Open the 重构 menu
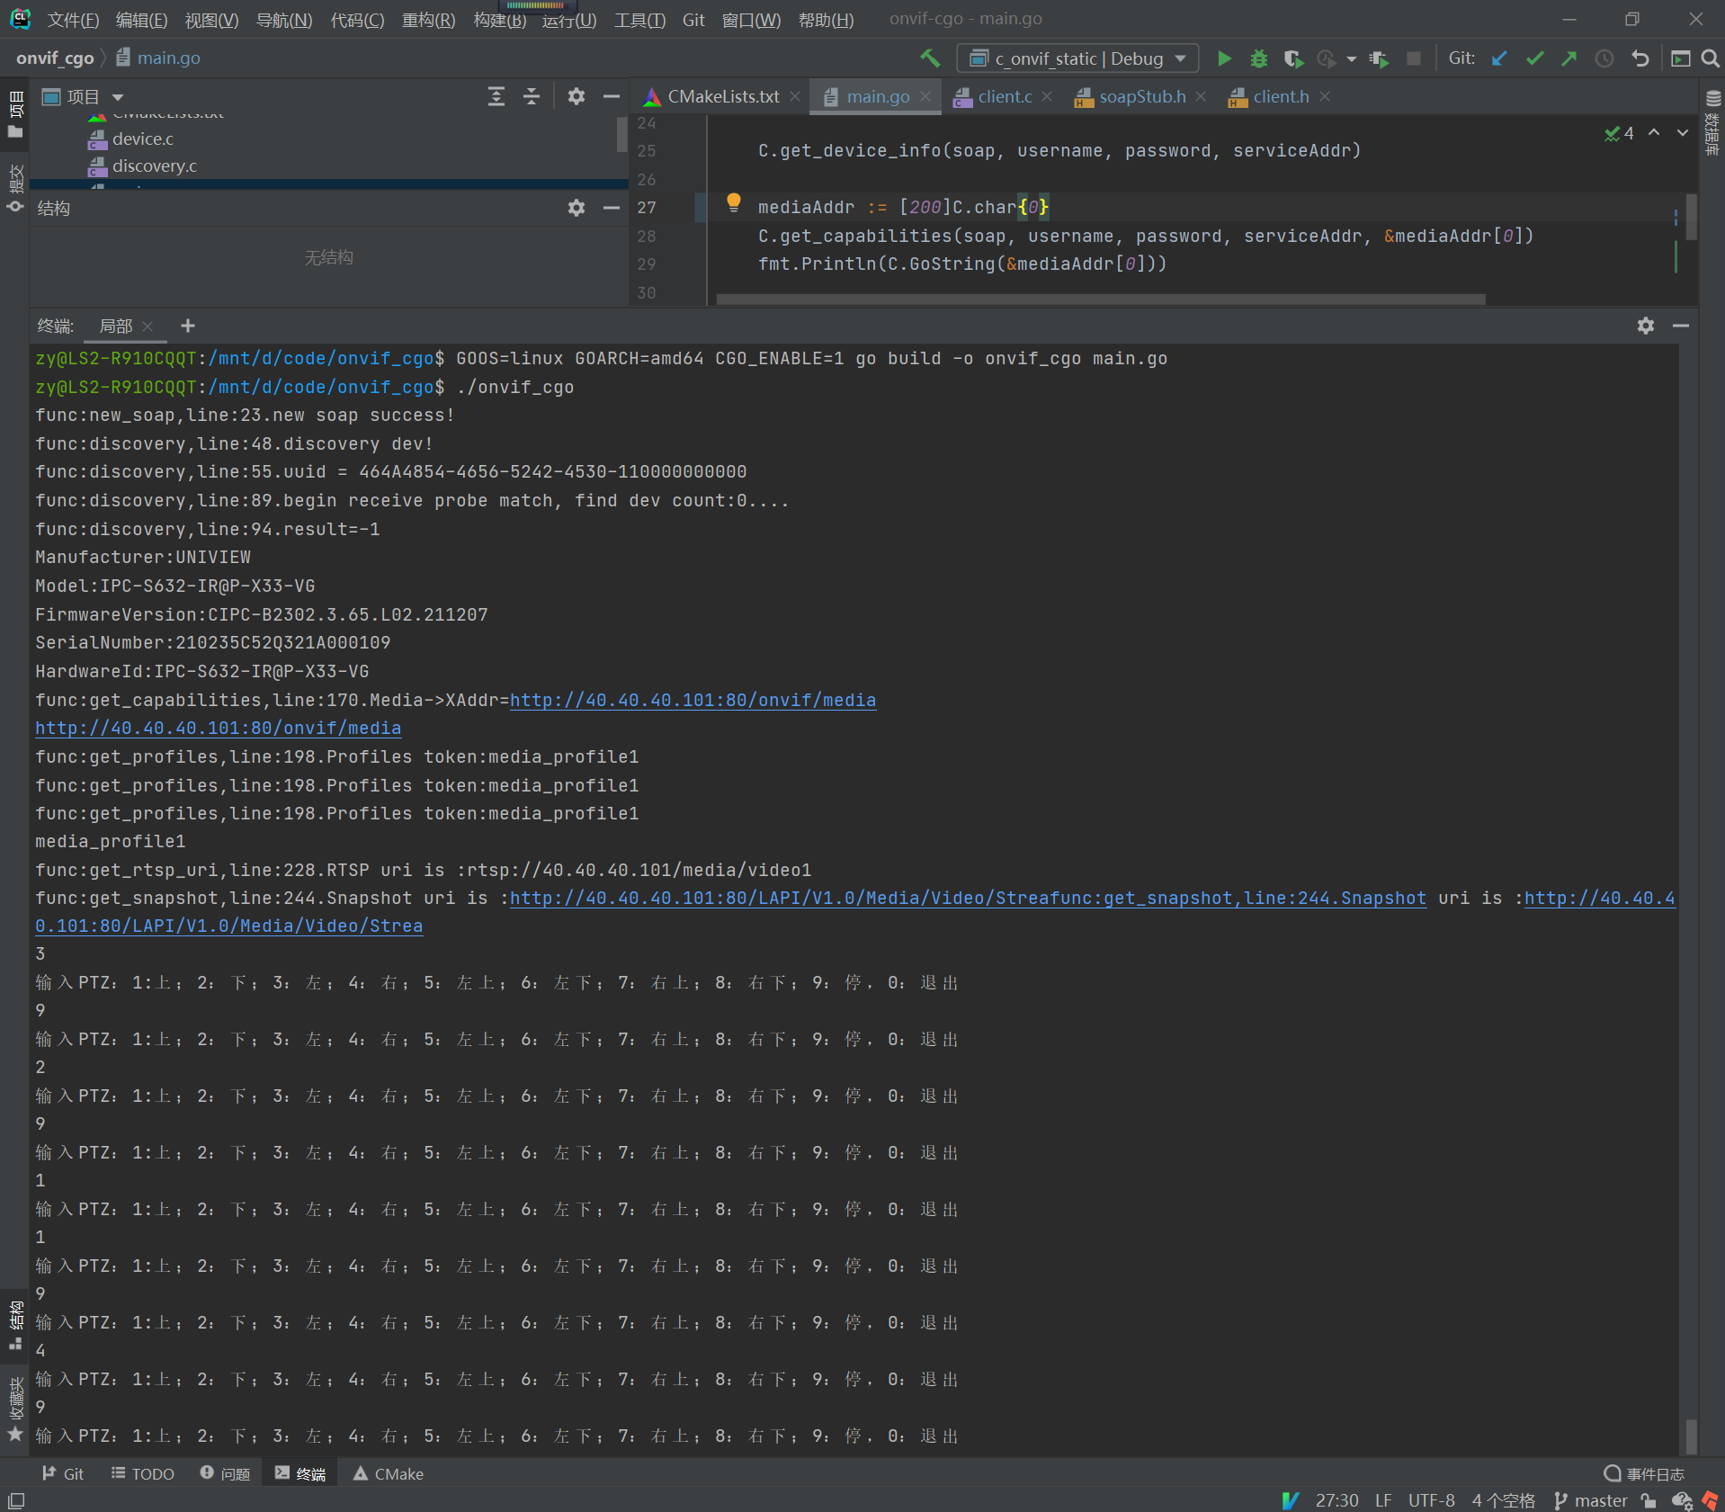Image resolution: width=1725 pixels, height=1512 pixels. (x=428, y=19)
